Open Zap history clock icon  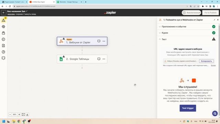click(3, 39)
